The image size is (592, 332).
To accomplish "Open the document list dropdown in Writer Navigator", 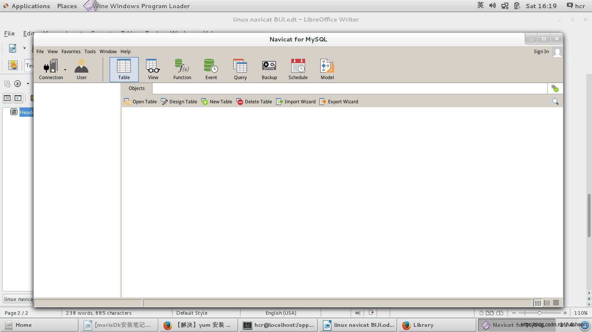I will click(18, 299).
